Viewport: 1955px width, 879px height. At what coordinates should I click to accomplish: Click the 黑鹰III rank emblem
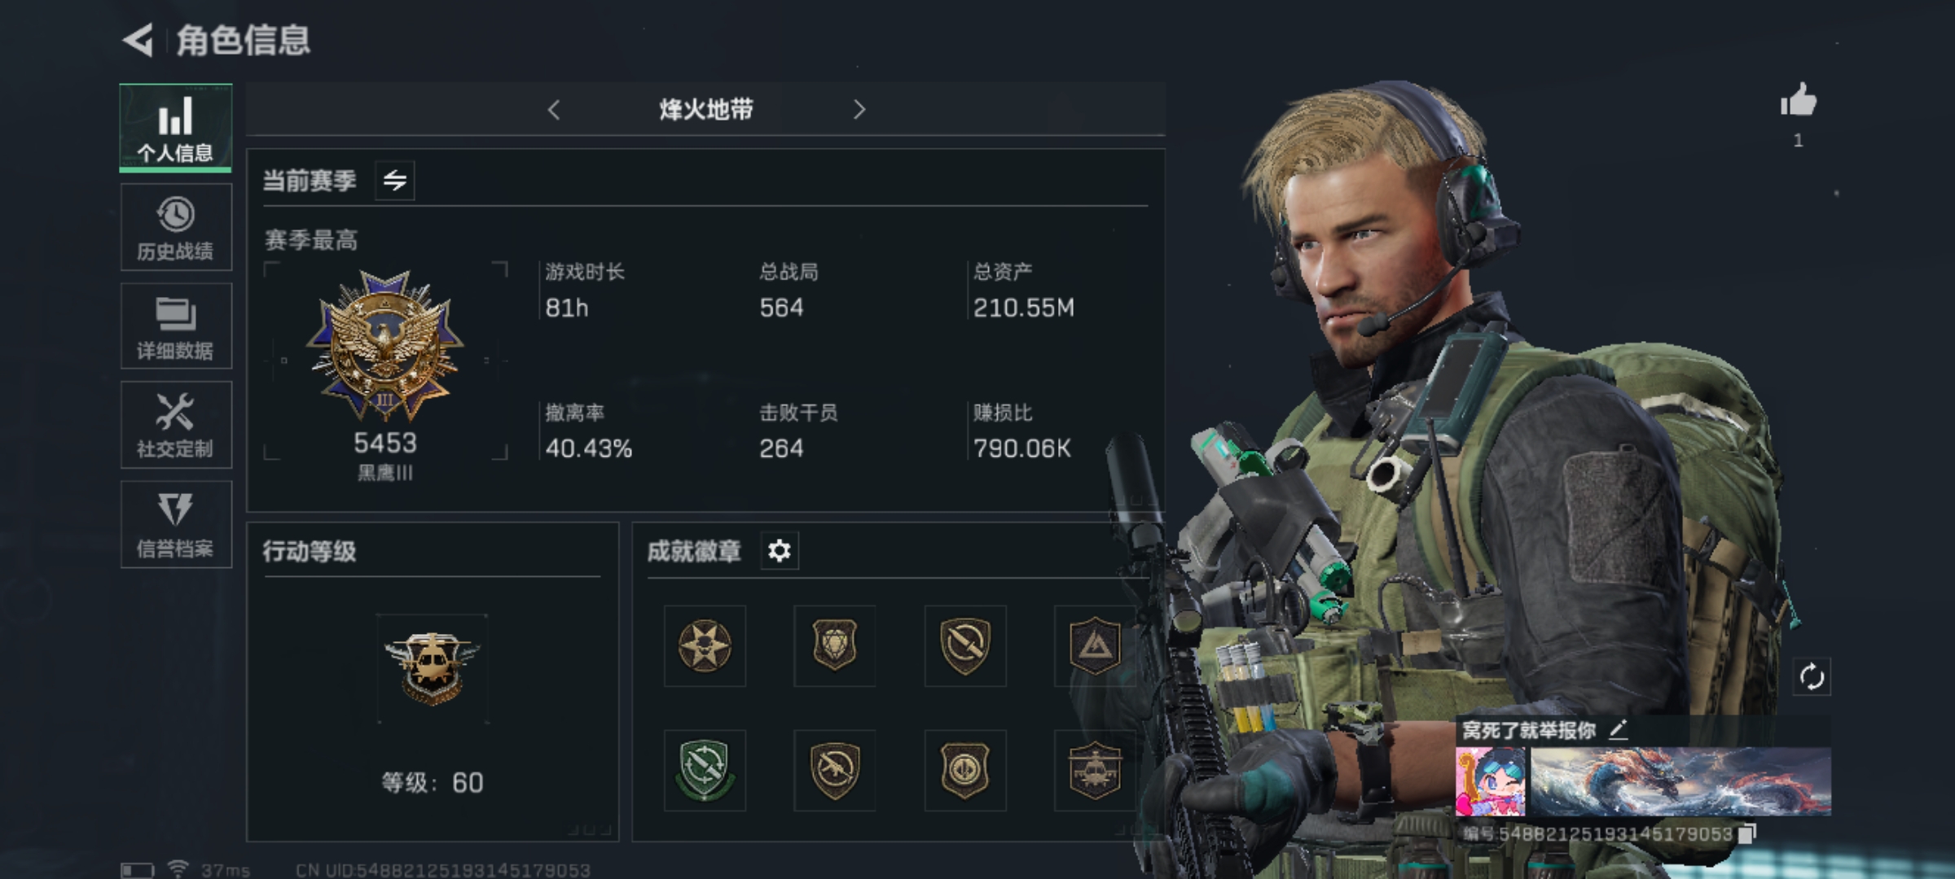coord(385,346)
